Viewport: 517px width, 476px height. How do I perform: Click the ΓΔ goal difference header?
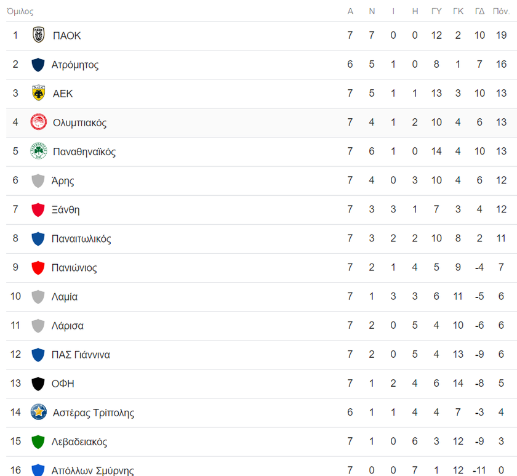(x=479, y=11)
